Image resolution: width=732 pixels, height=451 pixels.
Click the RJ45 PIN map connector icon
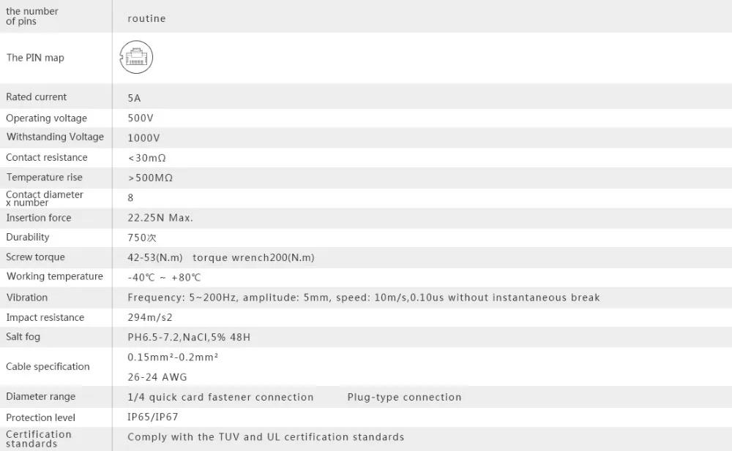tap(136, 57)
